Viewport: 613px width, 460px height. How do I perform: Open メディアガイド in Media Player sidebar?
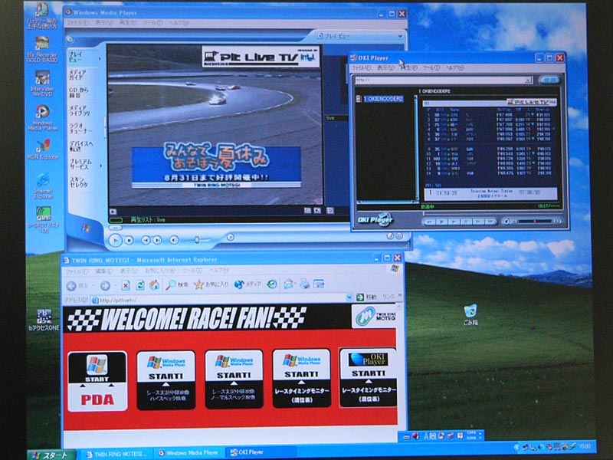click(77, 74)
